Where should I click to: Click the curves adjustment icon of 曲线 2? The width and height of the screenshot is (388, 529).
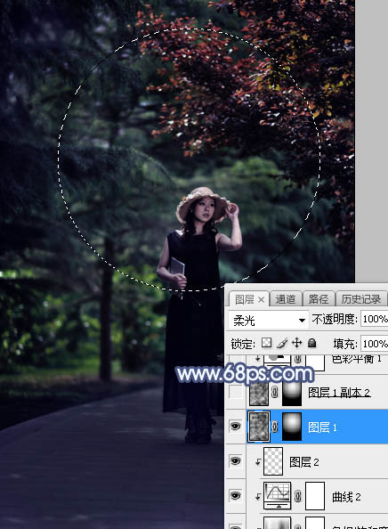click(x=277, y=495)
